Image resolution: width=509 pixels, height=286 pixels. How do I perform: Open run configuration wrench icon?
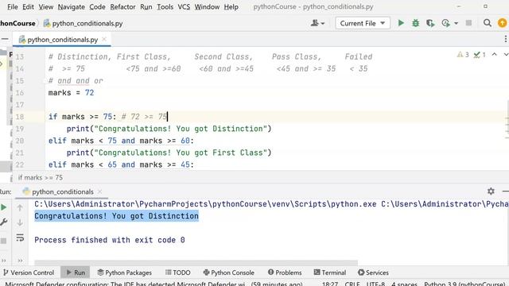pos(3,222)
